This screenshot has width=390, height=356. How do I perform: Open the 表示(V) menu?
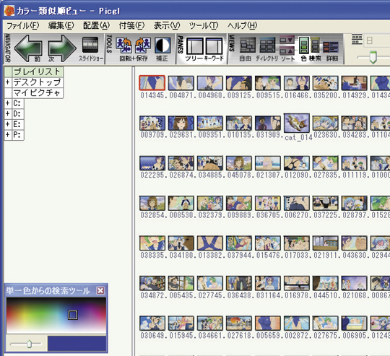click(x=167, y=25)
